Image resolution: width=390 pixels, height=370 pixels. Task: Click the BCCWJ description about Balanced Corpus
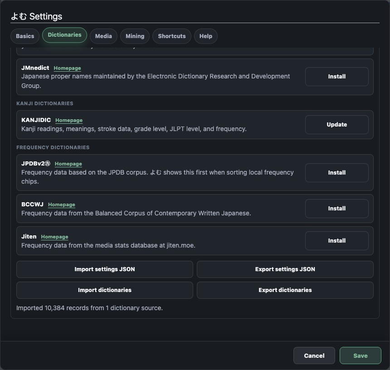[x=136, y=214]
